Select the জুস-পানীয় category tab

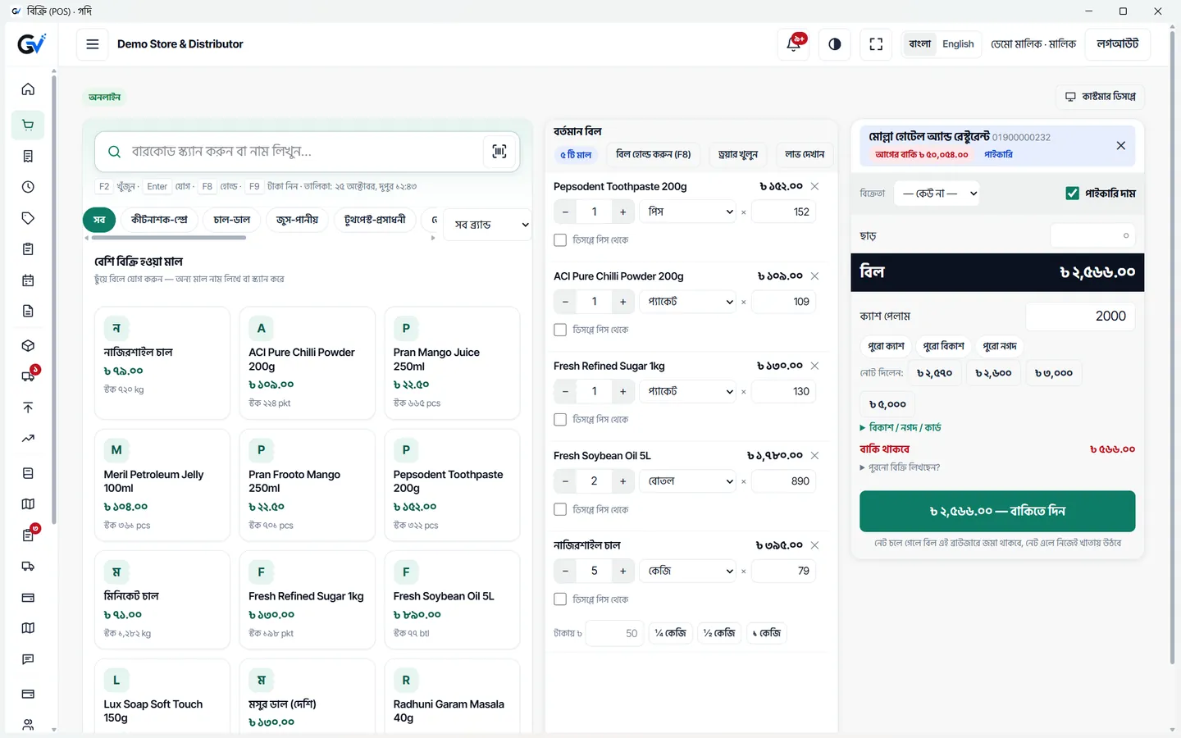coord(297,220)
